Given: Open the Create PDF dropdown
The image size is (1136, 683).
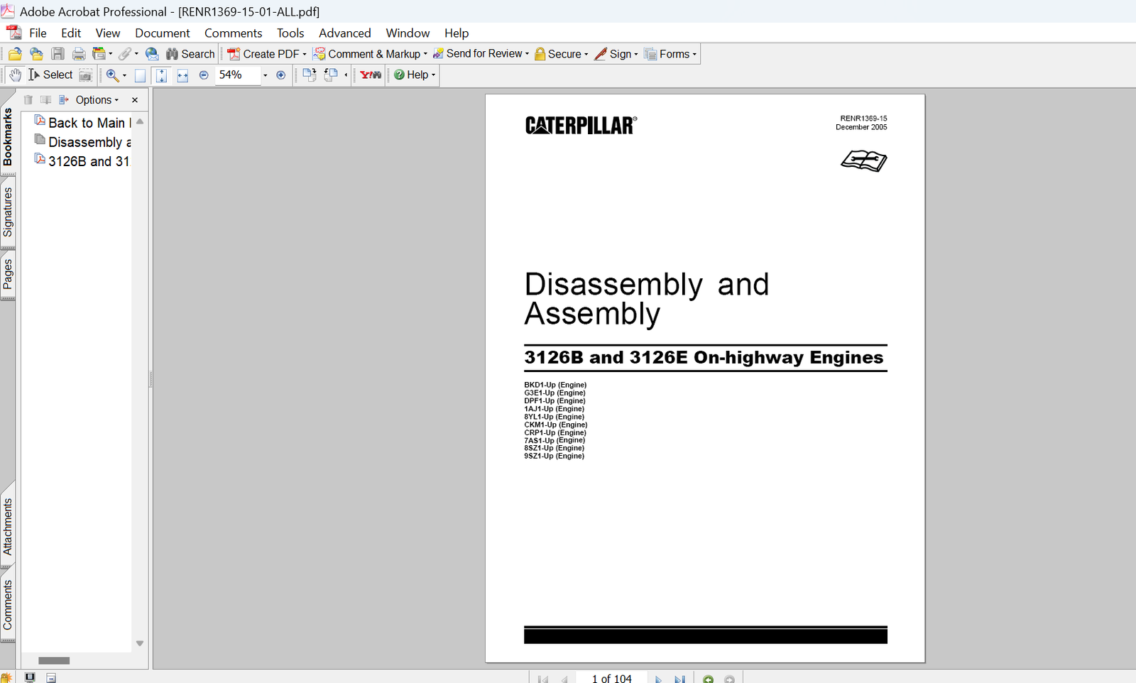Looking at the screenshot, I should point(267,54).
